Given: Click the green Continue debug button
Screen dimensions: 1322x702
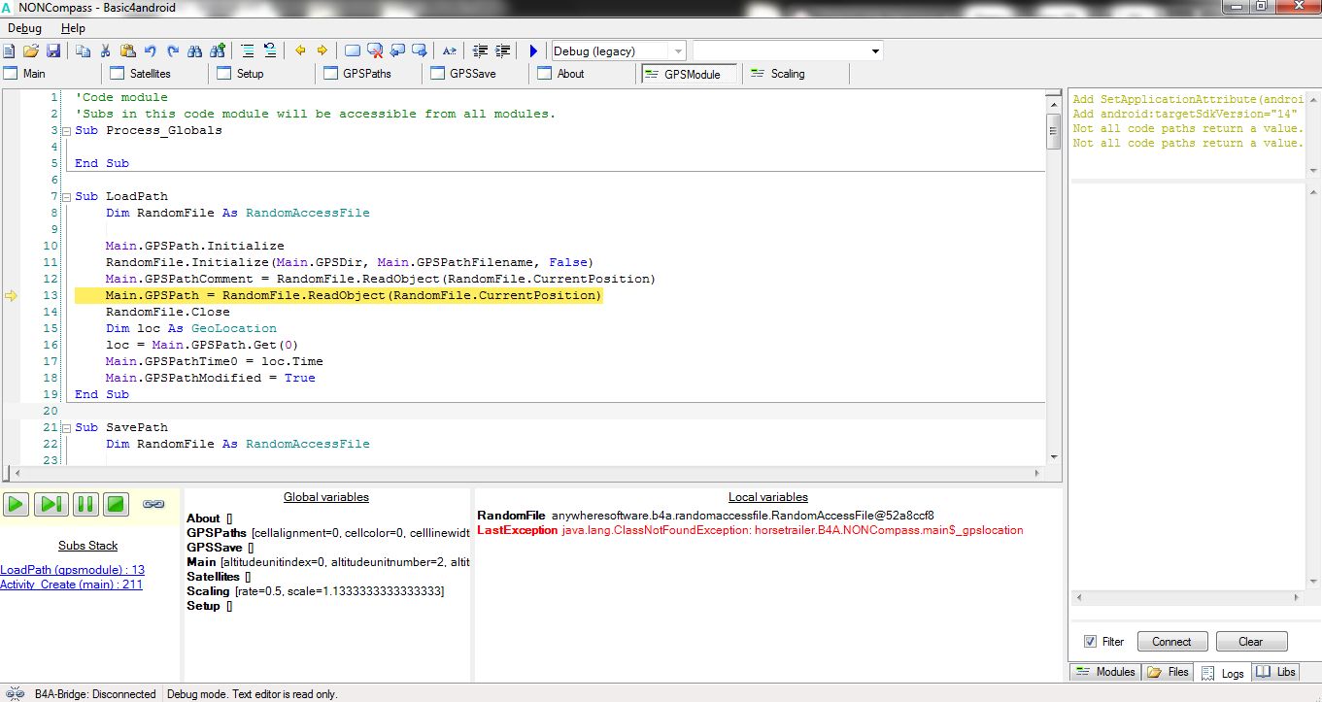Looking at the screenshot, I should tap(16, 504).
